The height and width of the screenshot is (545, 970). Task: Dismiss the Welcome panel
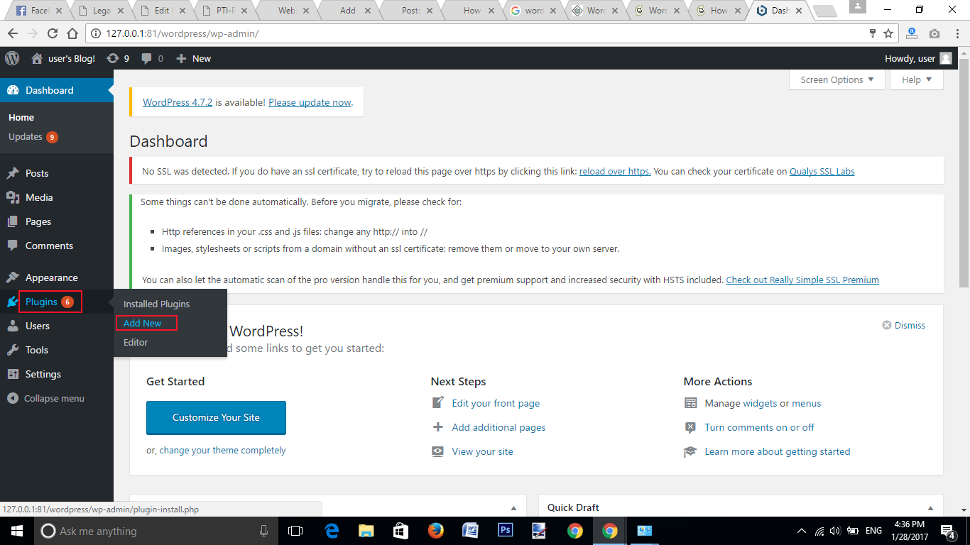[x=904, y=325]
